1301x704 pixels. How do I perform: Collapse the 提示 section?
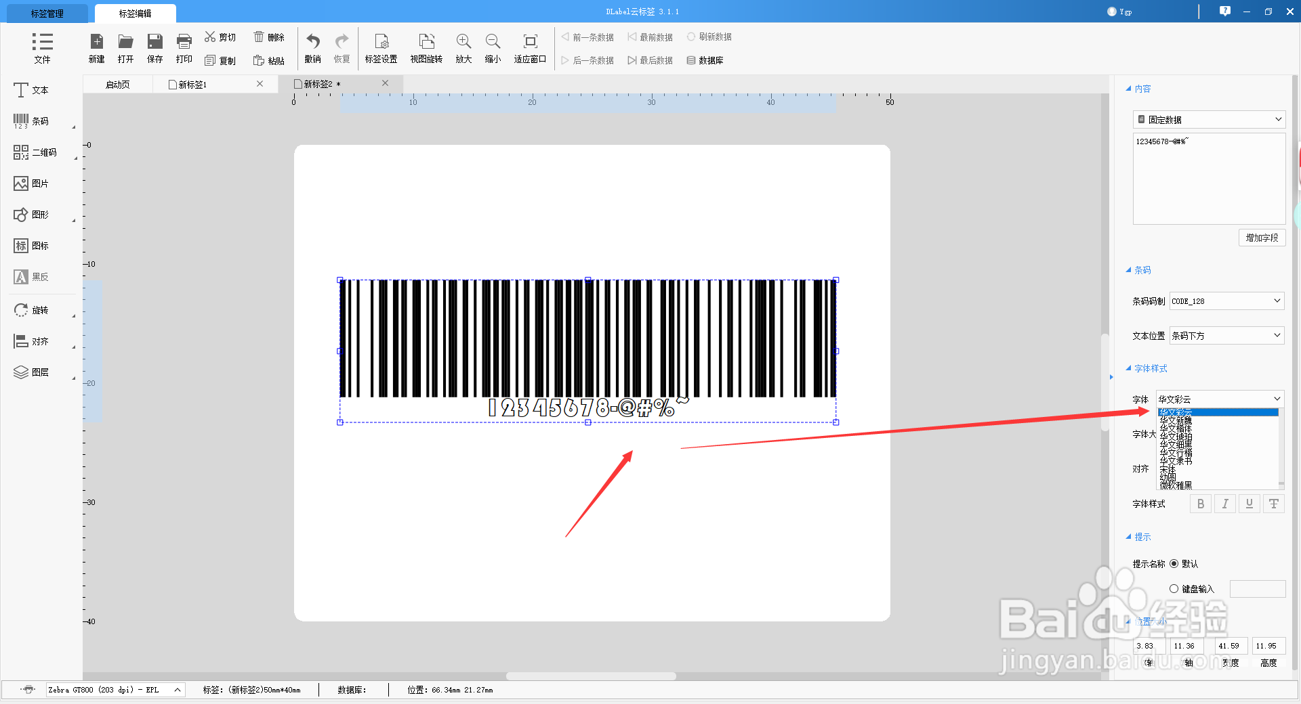click(x=1138, y=537)
